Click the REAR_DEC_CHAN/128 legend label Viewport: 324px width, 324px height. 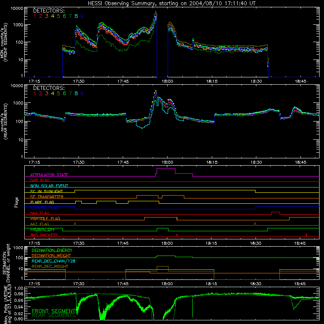point(53,261)
